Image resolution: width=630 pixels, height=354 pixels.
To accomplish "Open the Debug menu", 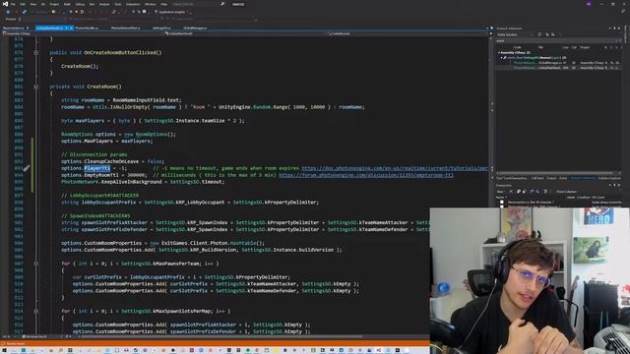I will pos(80,4).
